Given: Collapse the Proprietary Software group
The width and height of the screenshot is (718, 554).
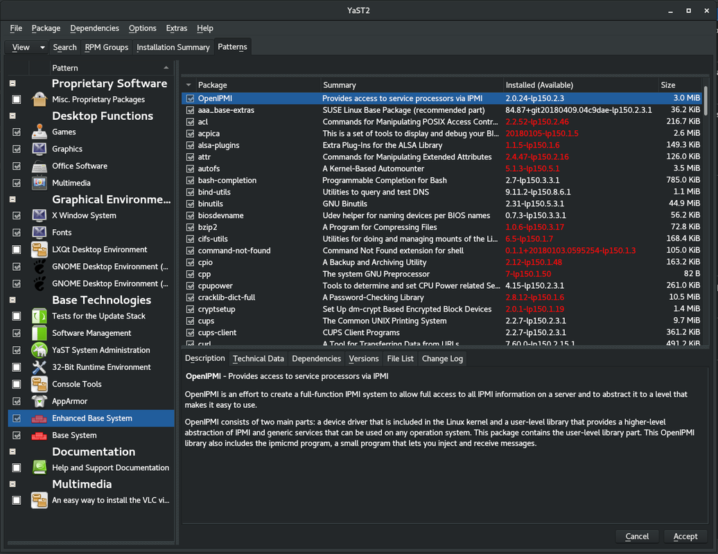Looking at the screenshot, I should click(12, 83).
